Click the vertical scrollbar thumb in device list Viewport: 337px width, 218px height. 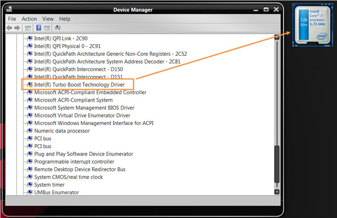[277, 164]
